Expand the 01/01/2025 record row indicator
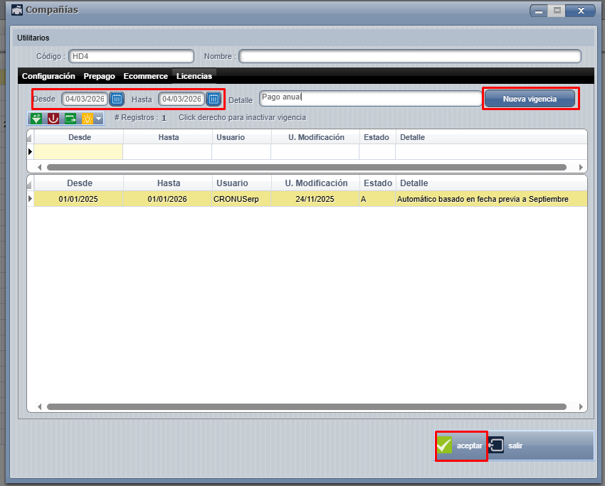This screenshot has height=486, width=605. (30, 199)
